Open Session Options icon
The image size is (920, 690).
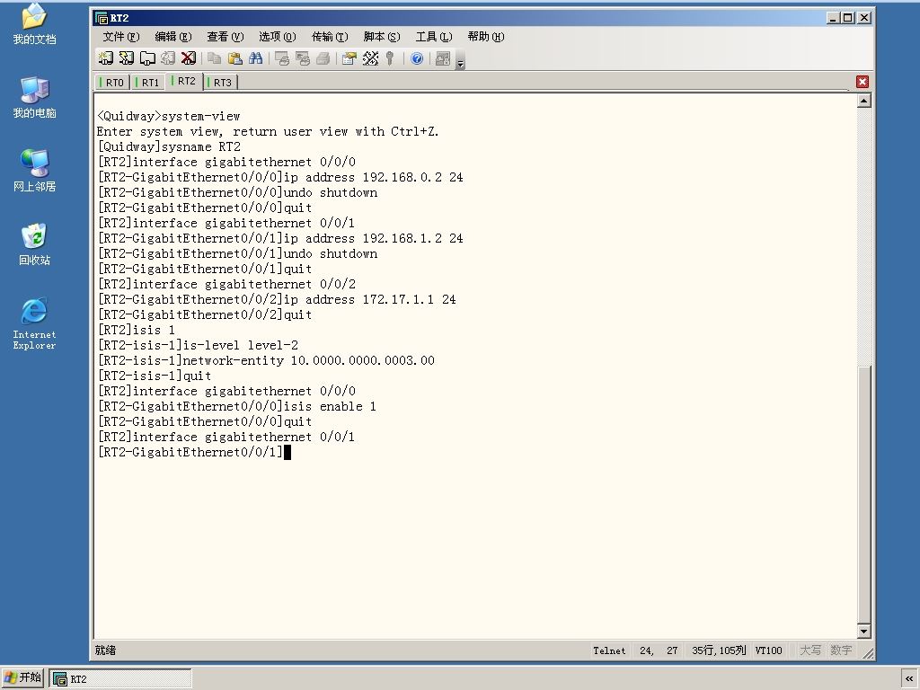pos(349,58)
